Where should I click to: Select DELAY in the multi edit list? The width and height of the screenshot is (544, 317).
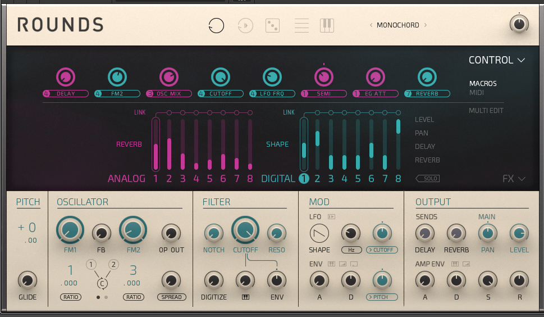coord(425,147)
